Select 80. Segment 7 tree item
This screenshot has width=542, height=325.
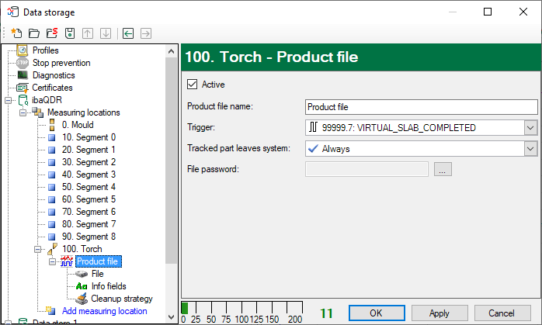point(89,224)
